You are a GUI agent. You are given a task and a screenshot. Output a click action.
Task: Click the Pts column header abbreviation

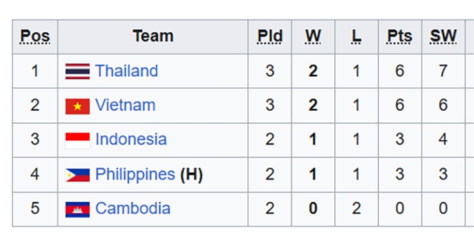(x=400, y=36)
